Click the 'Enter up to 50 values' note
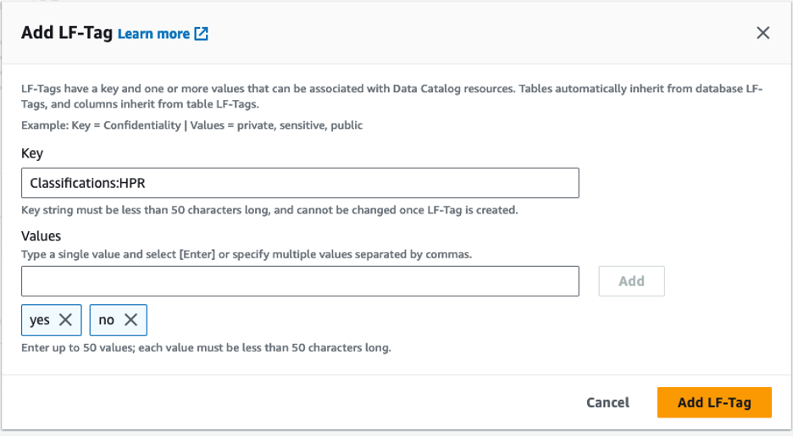Viewport: 793px width, 437px height. coord(206,348)
